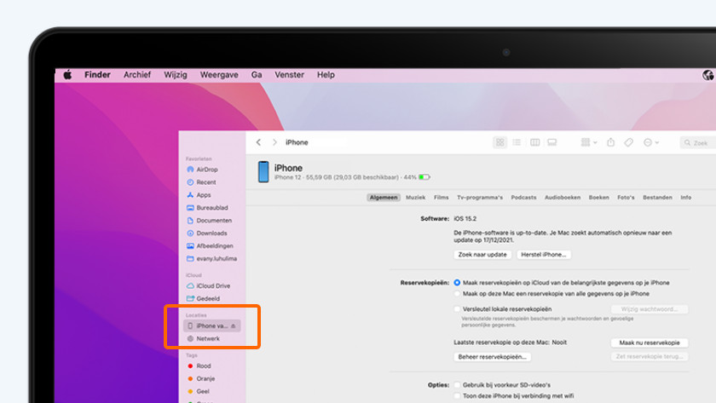Switch to the Info tab
The height and width of the screenshot is (403, 716).
[x=686, y=198]
